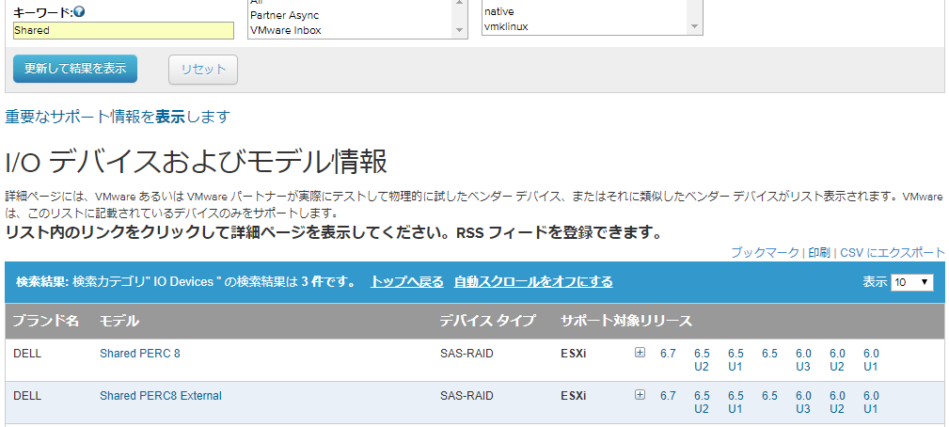This screenshot has height=427, width=949.
Task: Click the 6.5 U1 release link for Shared PERC 8
Action: 735,360
